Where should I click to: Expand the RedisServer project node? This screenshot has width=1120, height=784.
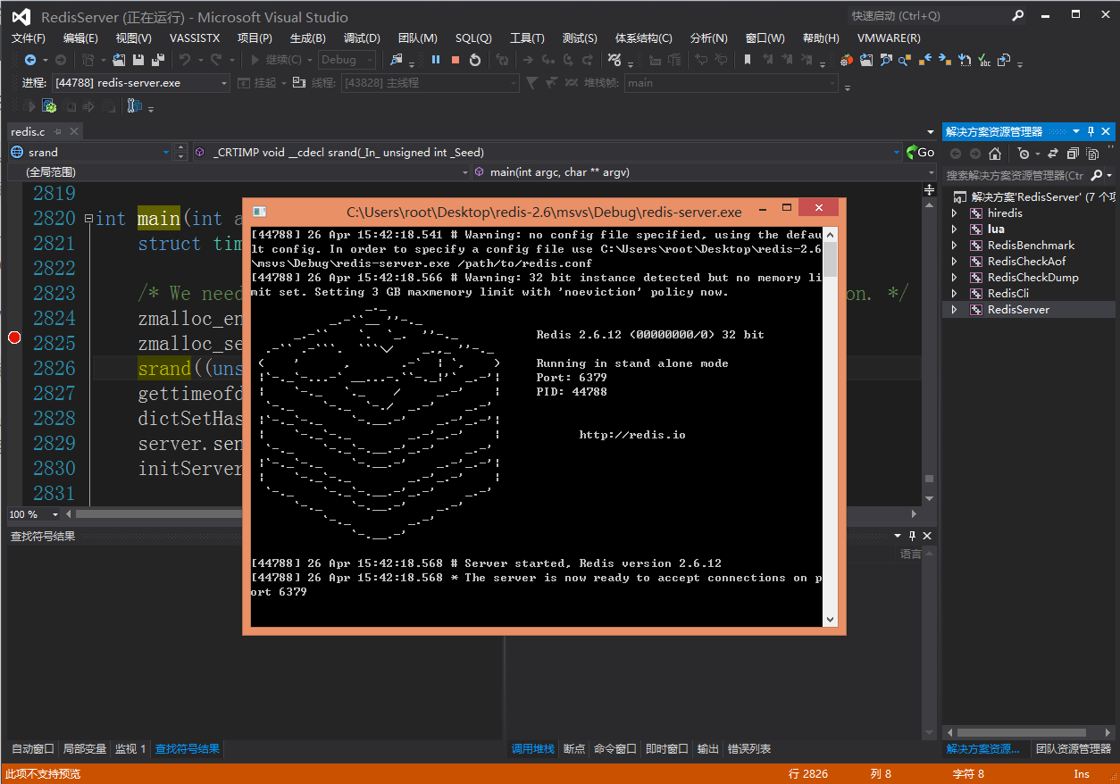[x=954, y=310]
